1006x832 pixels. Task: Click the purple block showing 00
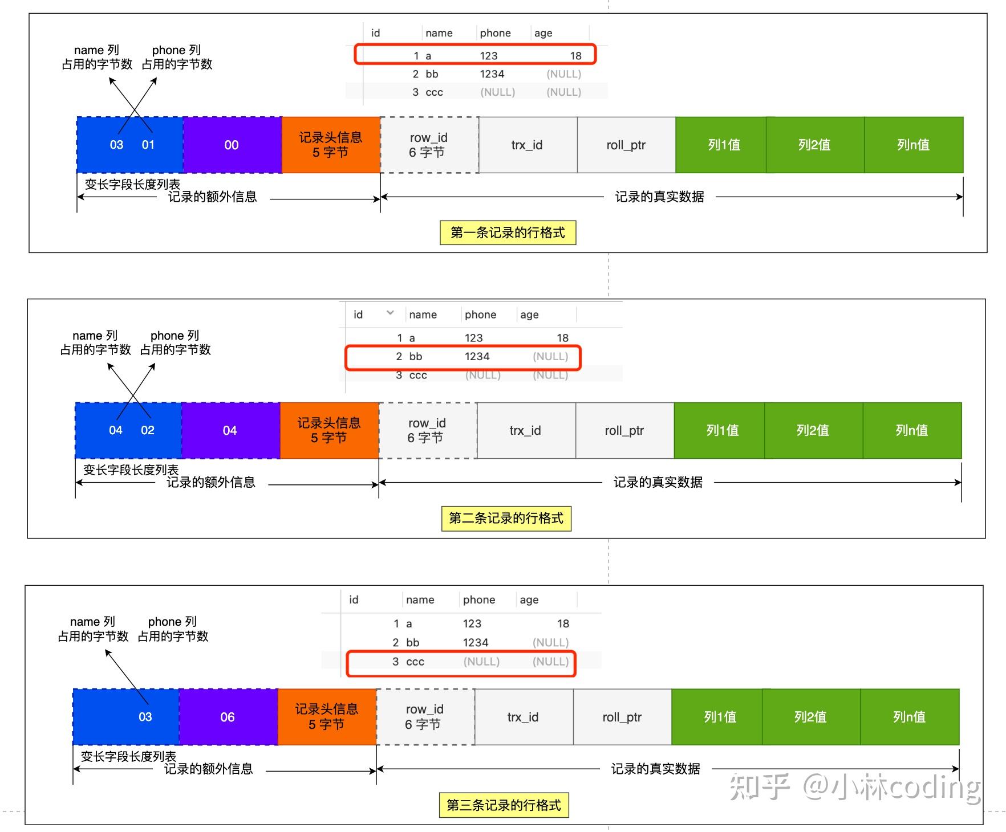tap(232, 145)
